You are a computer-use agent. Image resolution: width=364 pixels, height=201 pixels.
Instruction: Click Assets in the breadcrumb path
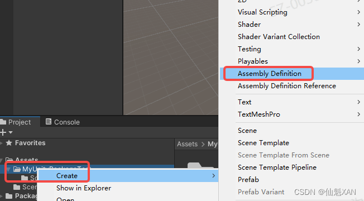pos(187,144)
